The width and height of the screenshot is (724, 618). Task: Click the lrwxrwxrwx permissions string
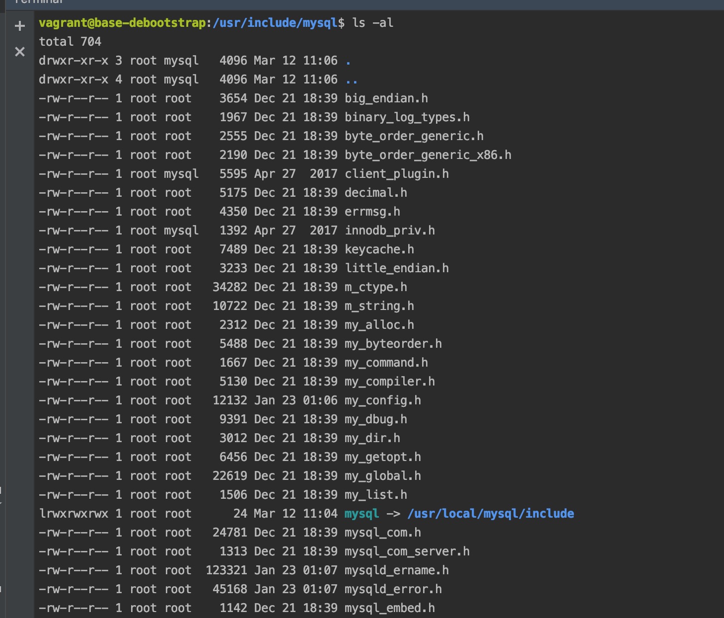click(73, 514)
